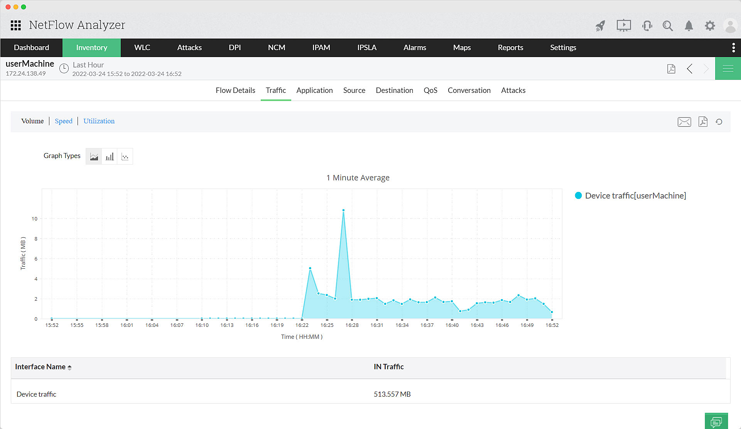Screen dimensions: 741x429
Task: Select the area chart graph type
Action: (94, 156)
